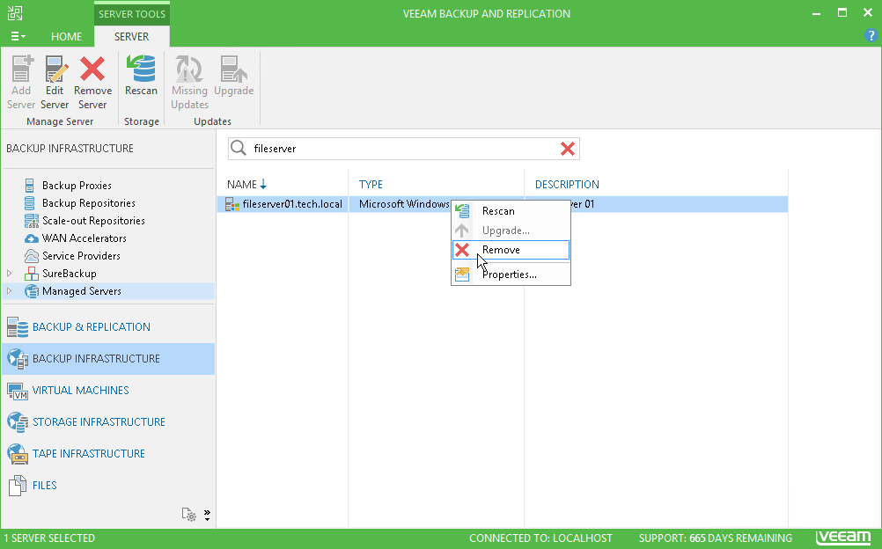882x549 pixels.
Task: Click the Scale-out Repositories icon
Action: coord(32,221)
